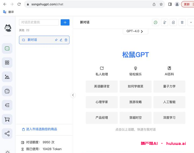Expand the header chevron-down menu
Screen dimensions: 194x153
[191, 22]
